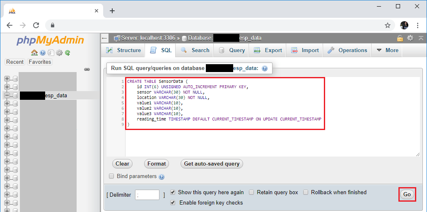Enable Rollback when finished checkbox

click(x=306, y=193)
